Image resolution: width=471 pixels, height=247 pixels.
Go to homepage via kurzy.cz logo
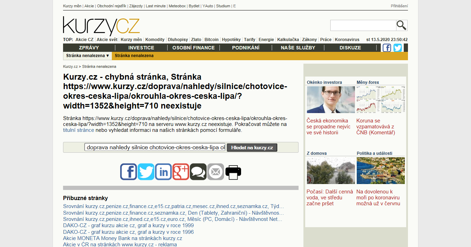pyautogui.click(x=101, y=26)
